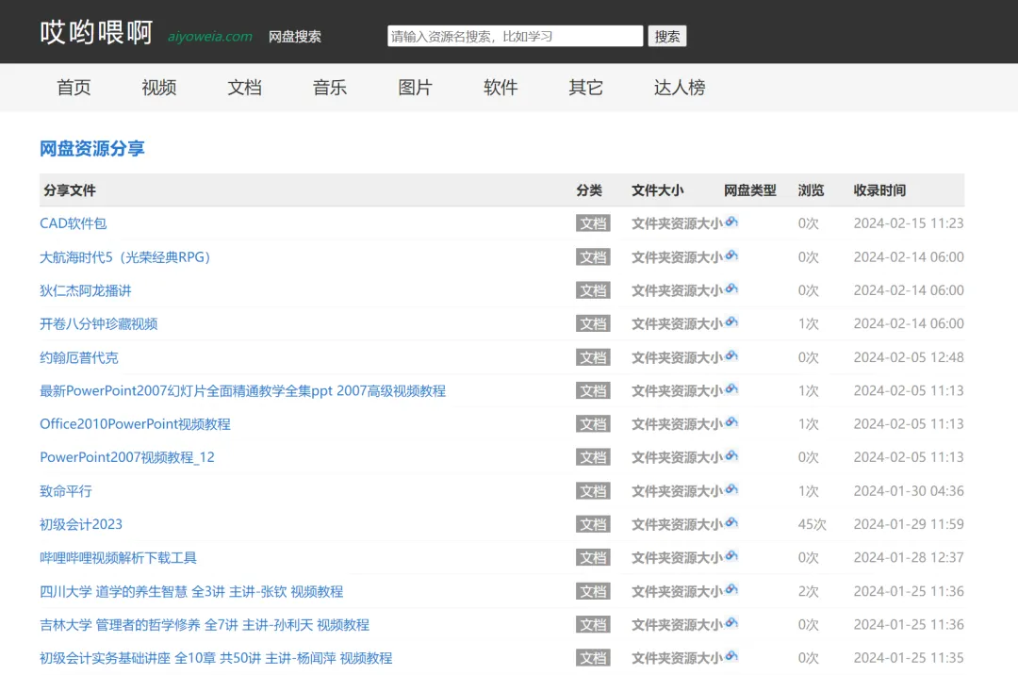Open the Office2010PowerPoint视频教程 link
This screenshot has height=675, width=1018.
[135, 424]
